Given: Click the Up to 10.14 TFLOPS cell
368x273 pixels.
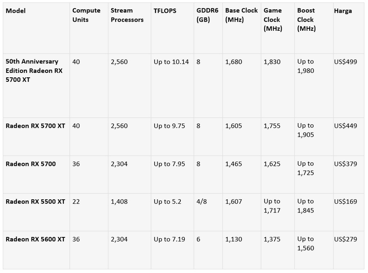Looking at the screenshot, I should point(171,62).
